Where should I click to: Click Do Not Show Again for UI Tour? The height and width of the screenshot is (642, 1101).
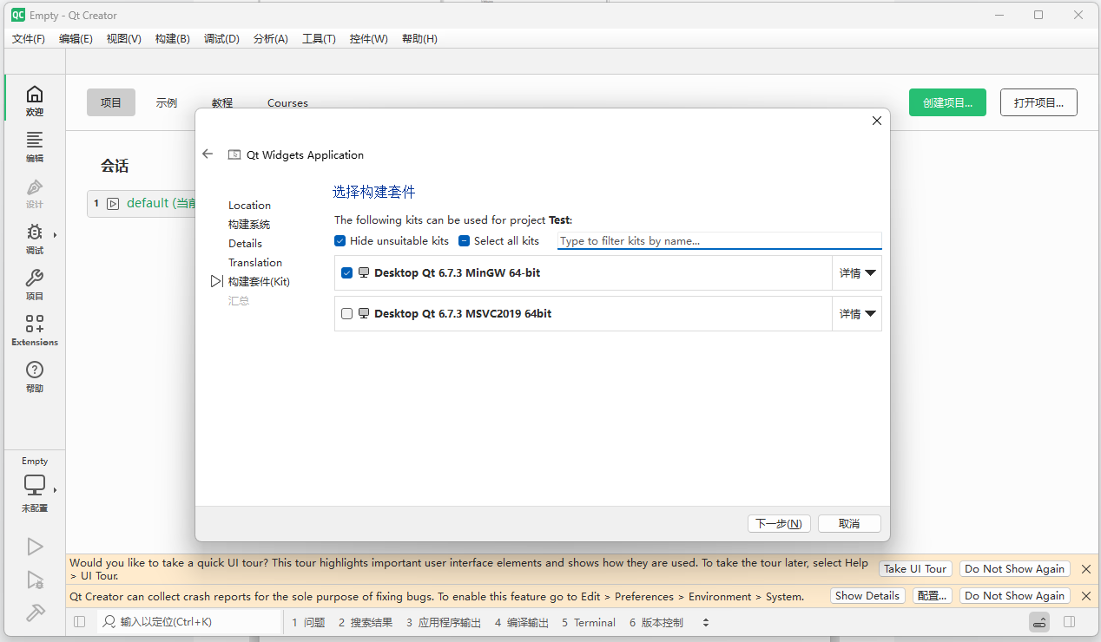(1014, 569)
